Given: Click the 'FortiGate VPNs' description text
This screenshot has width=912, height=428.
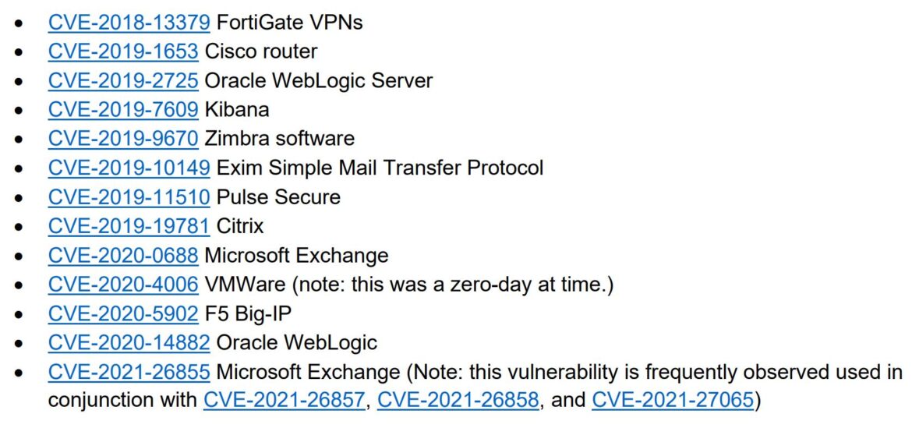Looking at the screenshot, I should click(x=290, y=22).
